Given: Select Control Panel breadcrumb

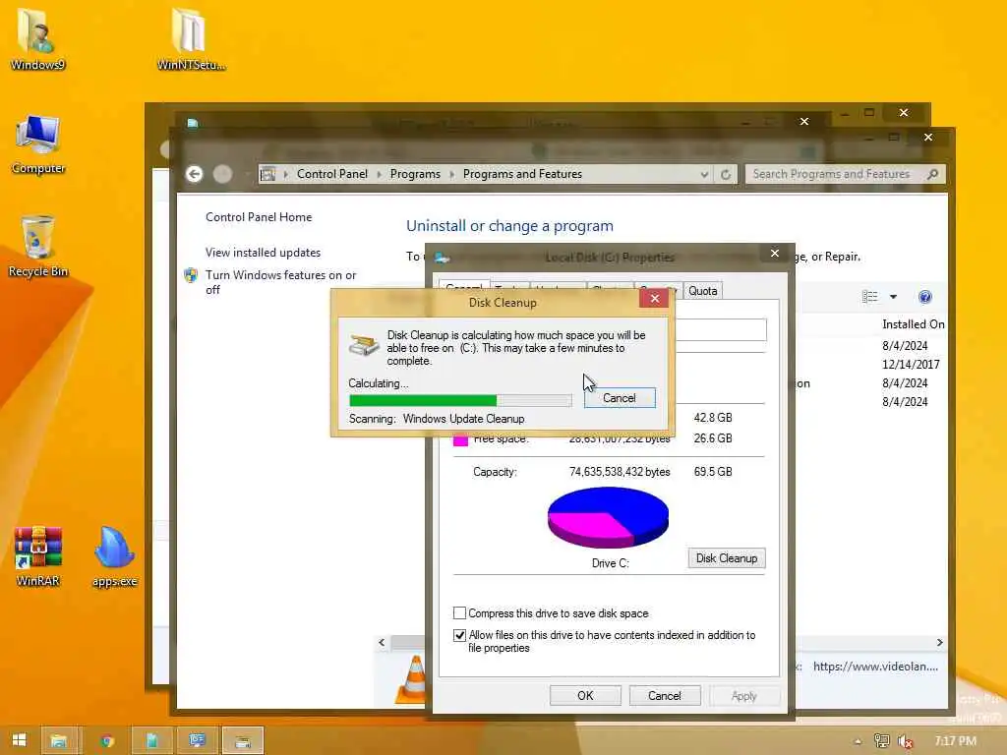Looking at the screenshot, I should [x=332, y=174].
